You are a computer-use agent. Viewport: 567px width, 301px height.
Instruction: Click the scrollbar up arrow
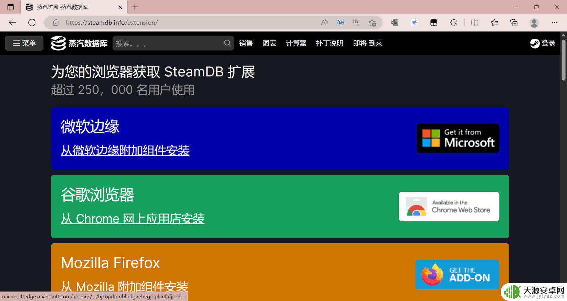click(563, 35)
